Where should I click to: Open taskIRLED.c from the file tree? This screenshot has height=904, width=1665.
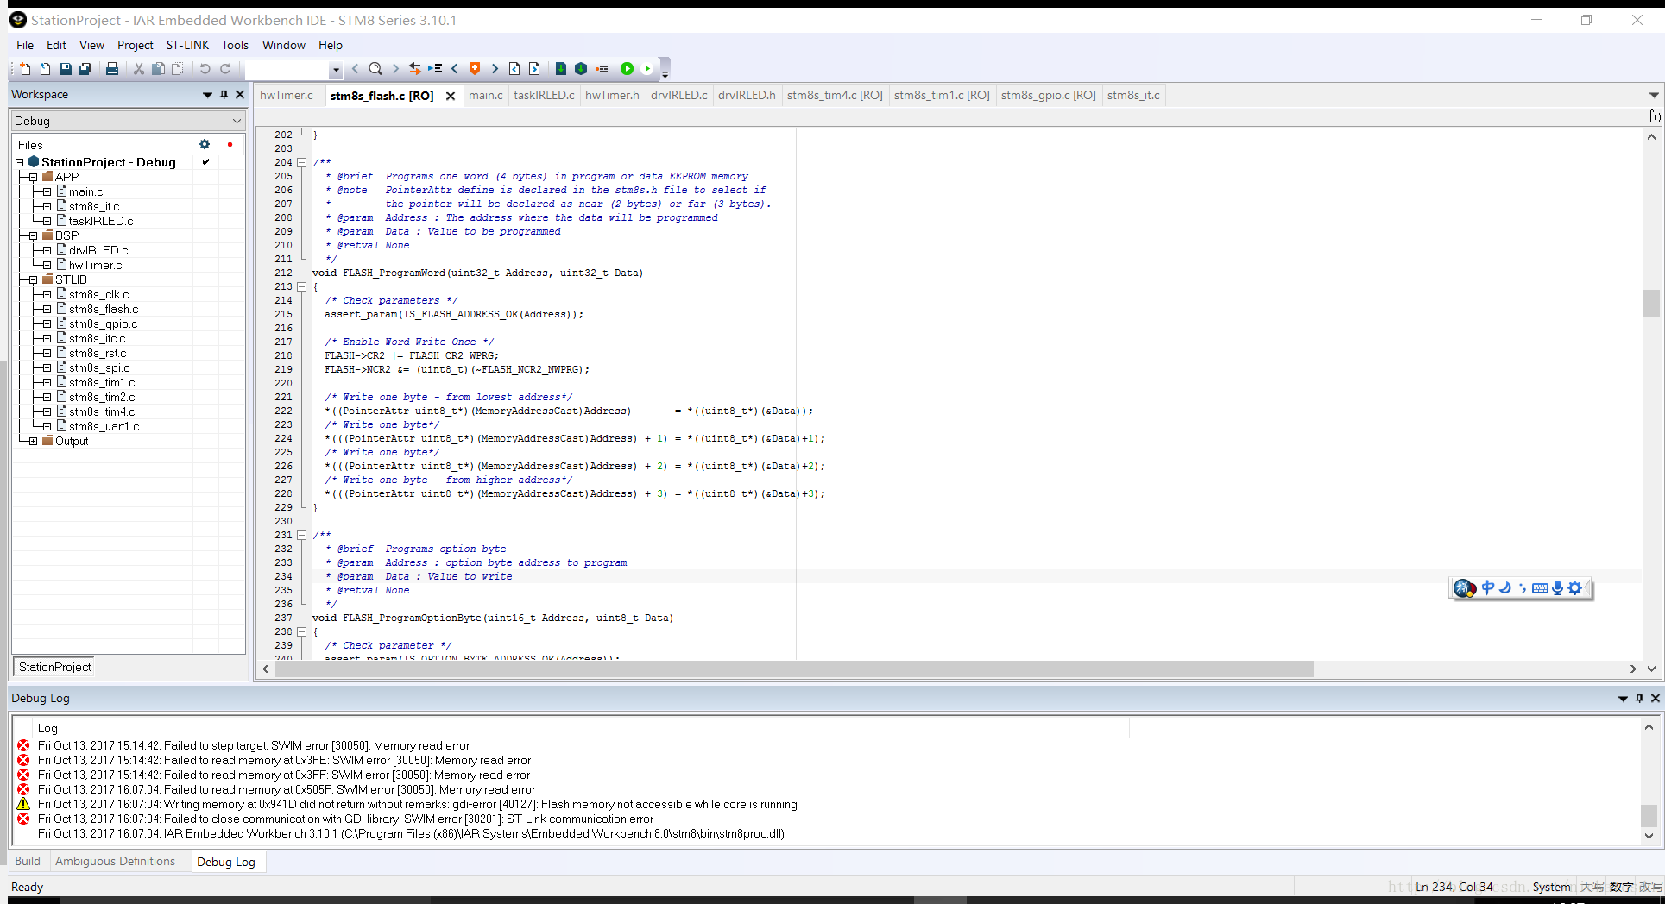pos(100,221)
